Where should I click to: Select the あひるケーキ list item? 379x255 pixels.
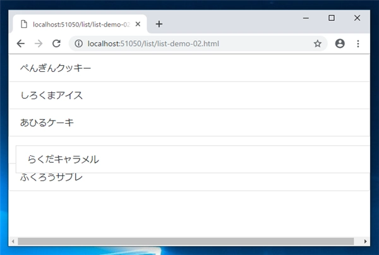coord(189,122)
